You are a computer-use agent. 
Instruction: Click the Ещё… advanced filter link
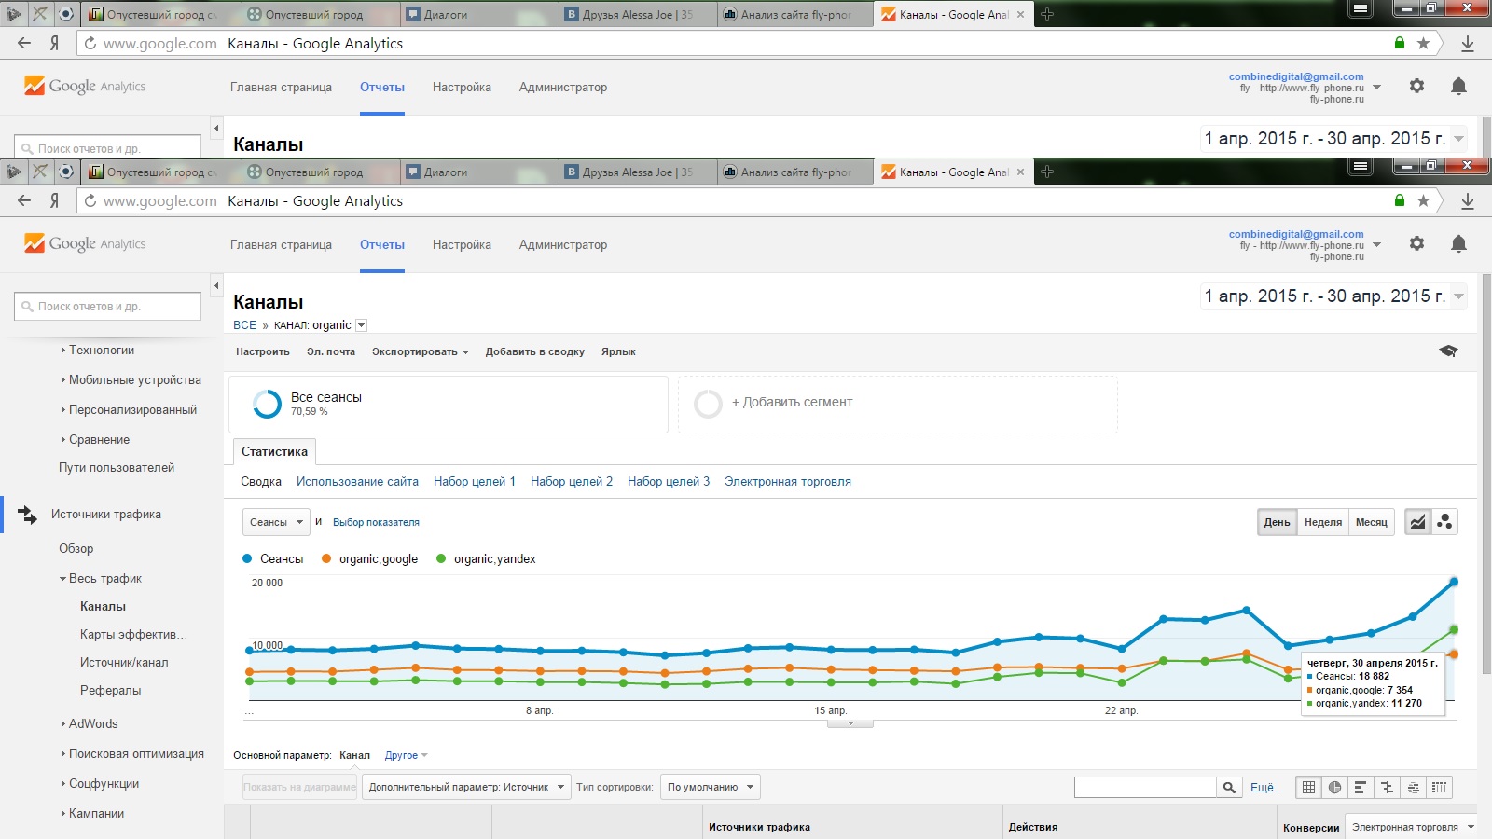tap(1265, 787)
